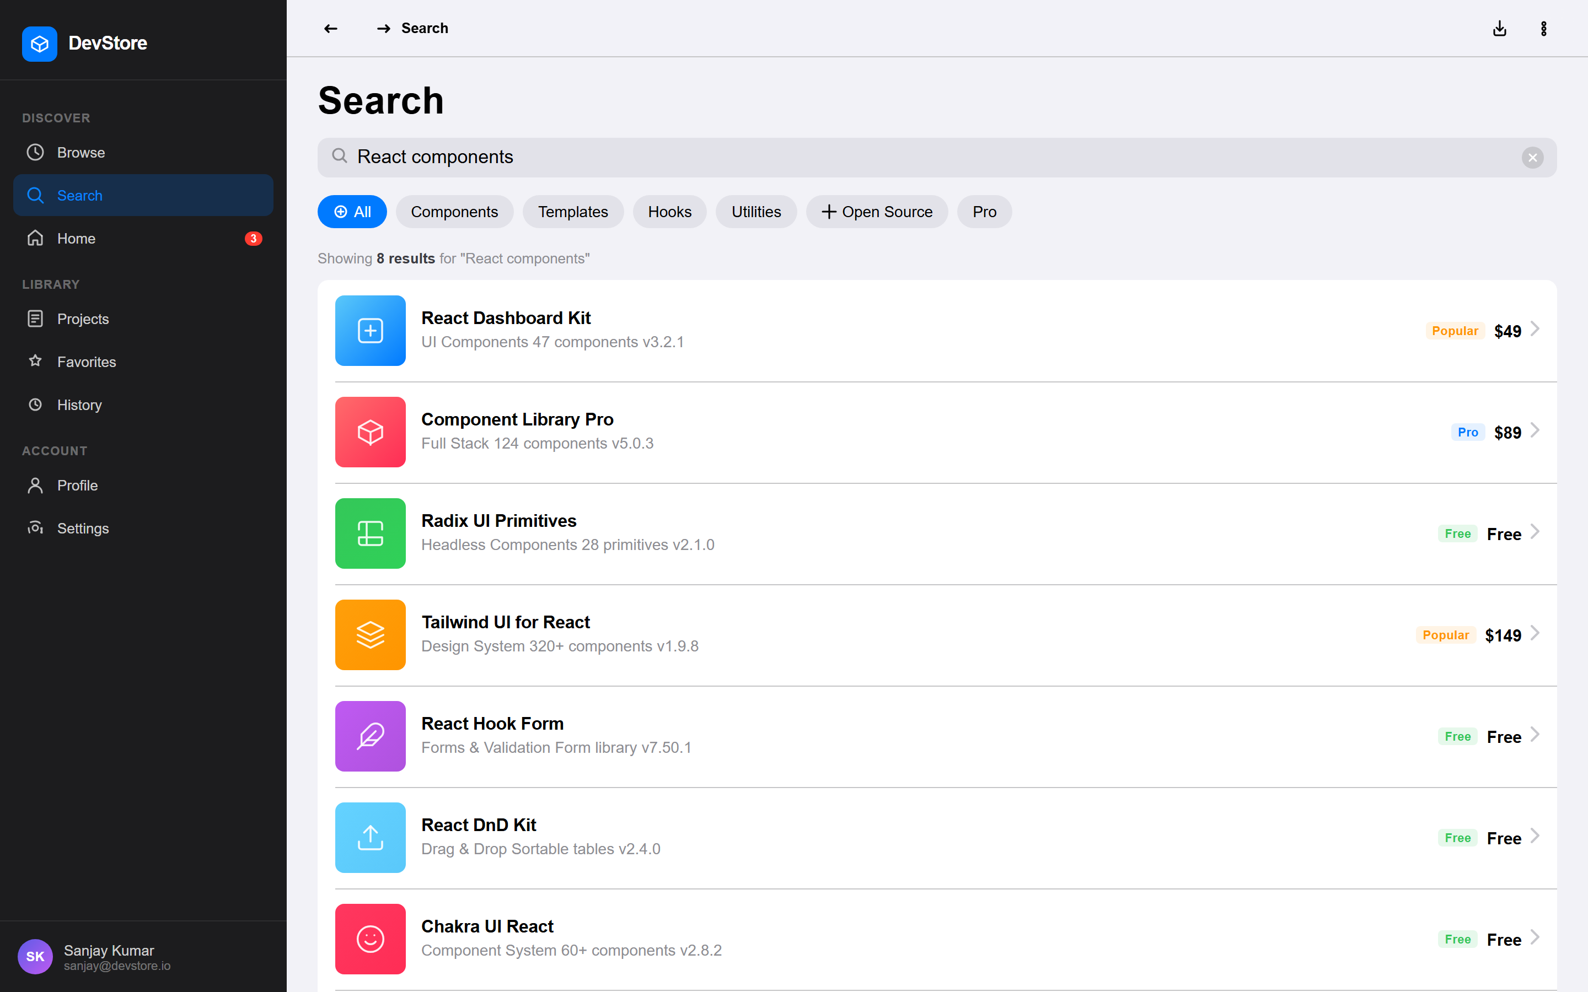This screenshot has height=992, width=1588.
Task: Filter results by Utilities
Action: 756,212
